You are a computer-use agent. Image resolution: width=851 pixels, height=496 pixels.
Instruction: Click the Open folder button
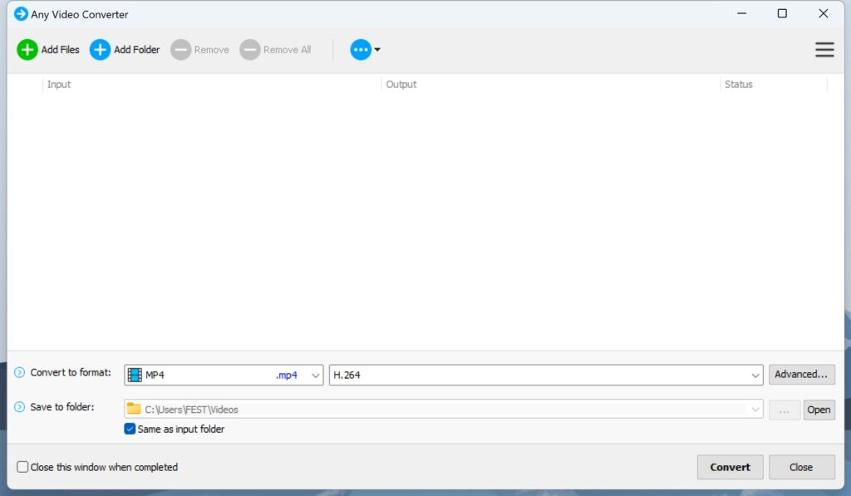[819, 410]
